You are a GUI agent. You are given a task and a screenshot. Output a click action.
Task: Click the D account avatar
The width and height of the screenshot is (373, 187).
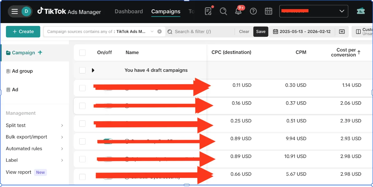pos(26,11)
